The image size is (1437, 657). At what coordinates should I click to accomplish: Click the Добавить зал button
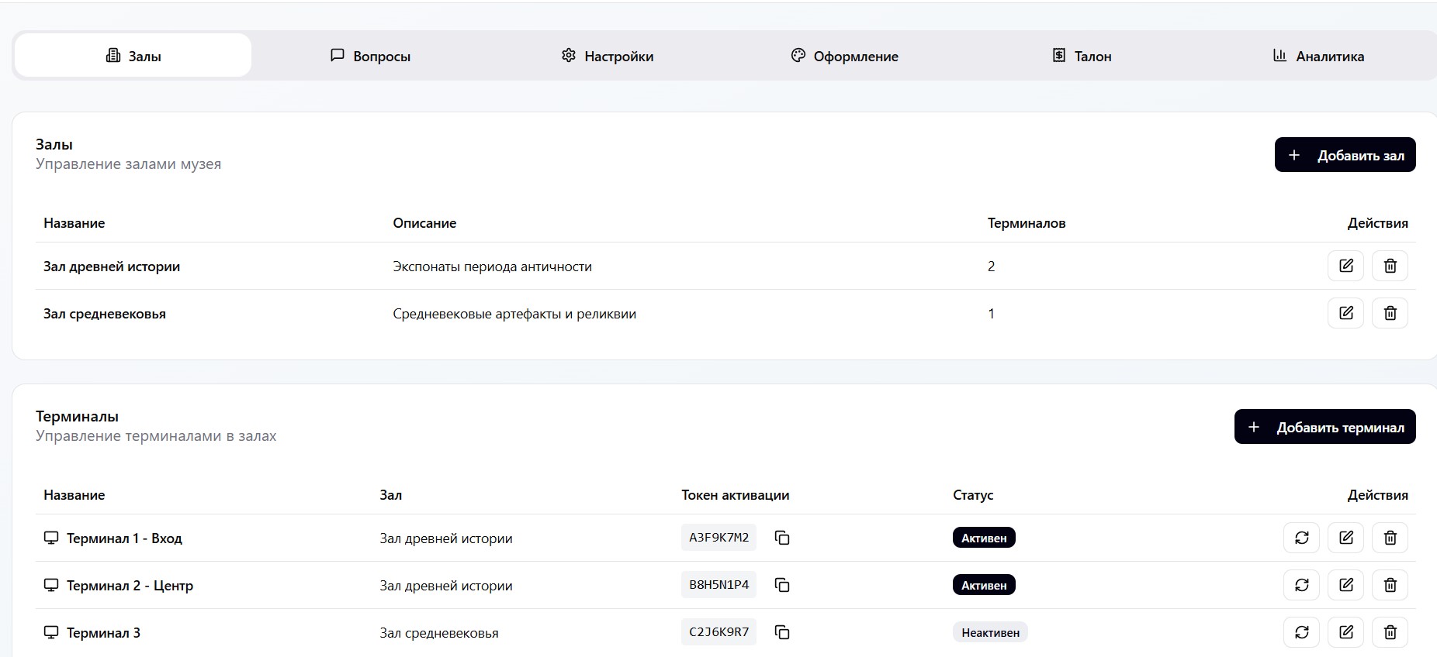(1345, 155)
